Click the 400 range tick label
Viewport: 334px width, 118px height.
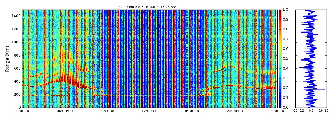[x=17, y=81]
